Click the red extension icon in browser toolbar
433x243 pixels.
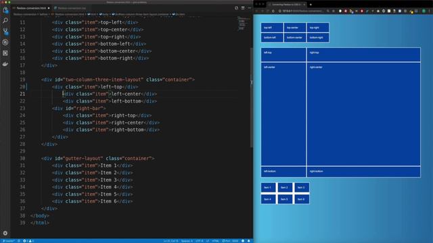tap(346, 11)
